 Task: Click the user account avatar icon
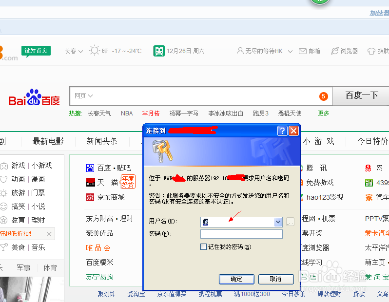click(240, 51)
